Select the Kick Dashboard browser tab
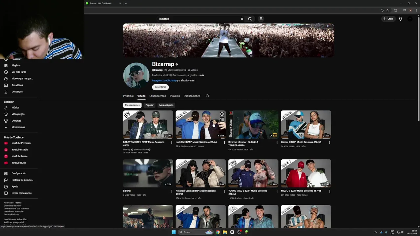 (x=103, y=3)
